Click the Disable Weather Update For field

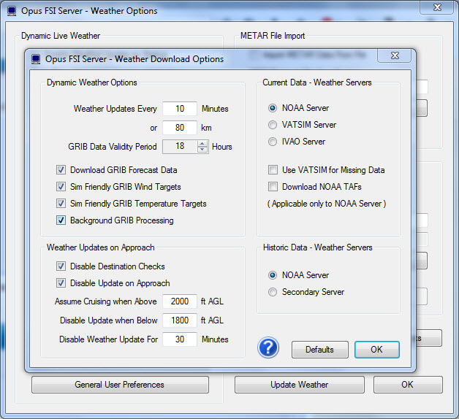pyautogui.click(x=180, y=339)
